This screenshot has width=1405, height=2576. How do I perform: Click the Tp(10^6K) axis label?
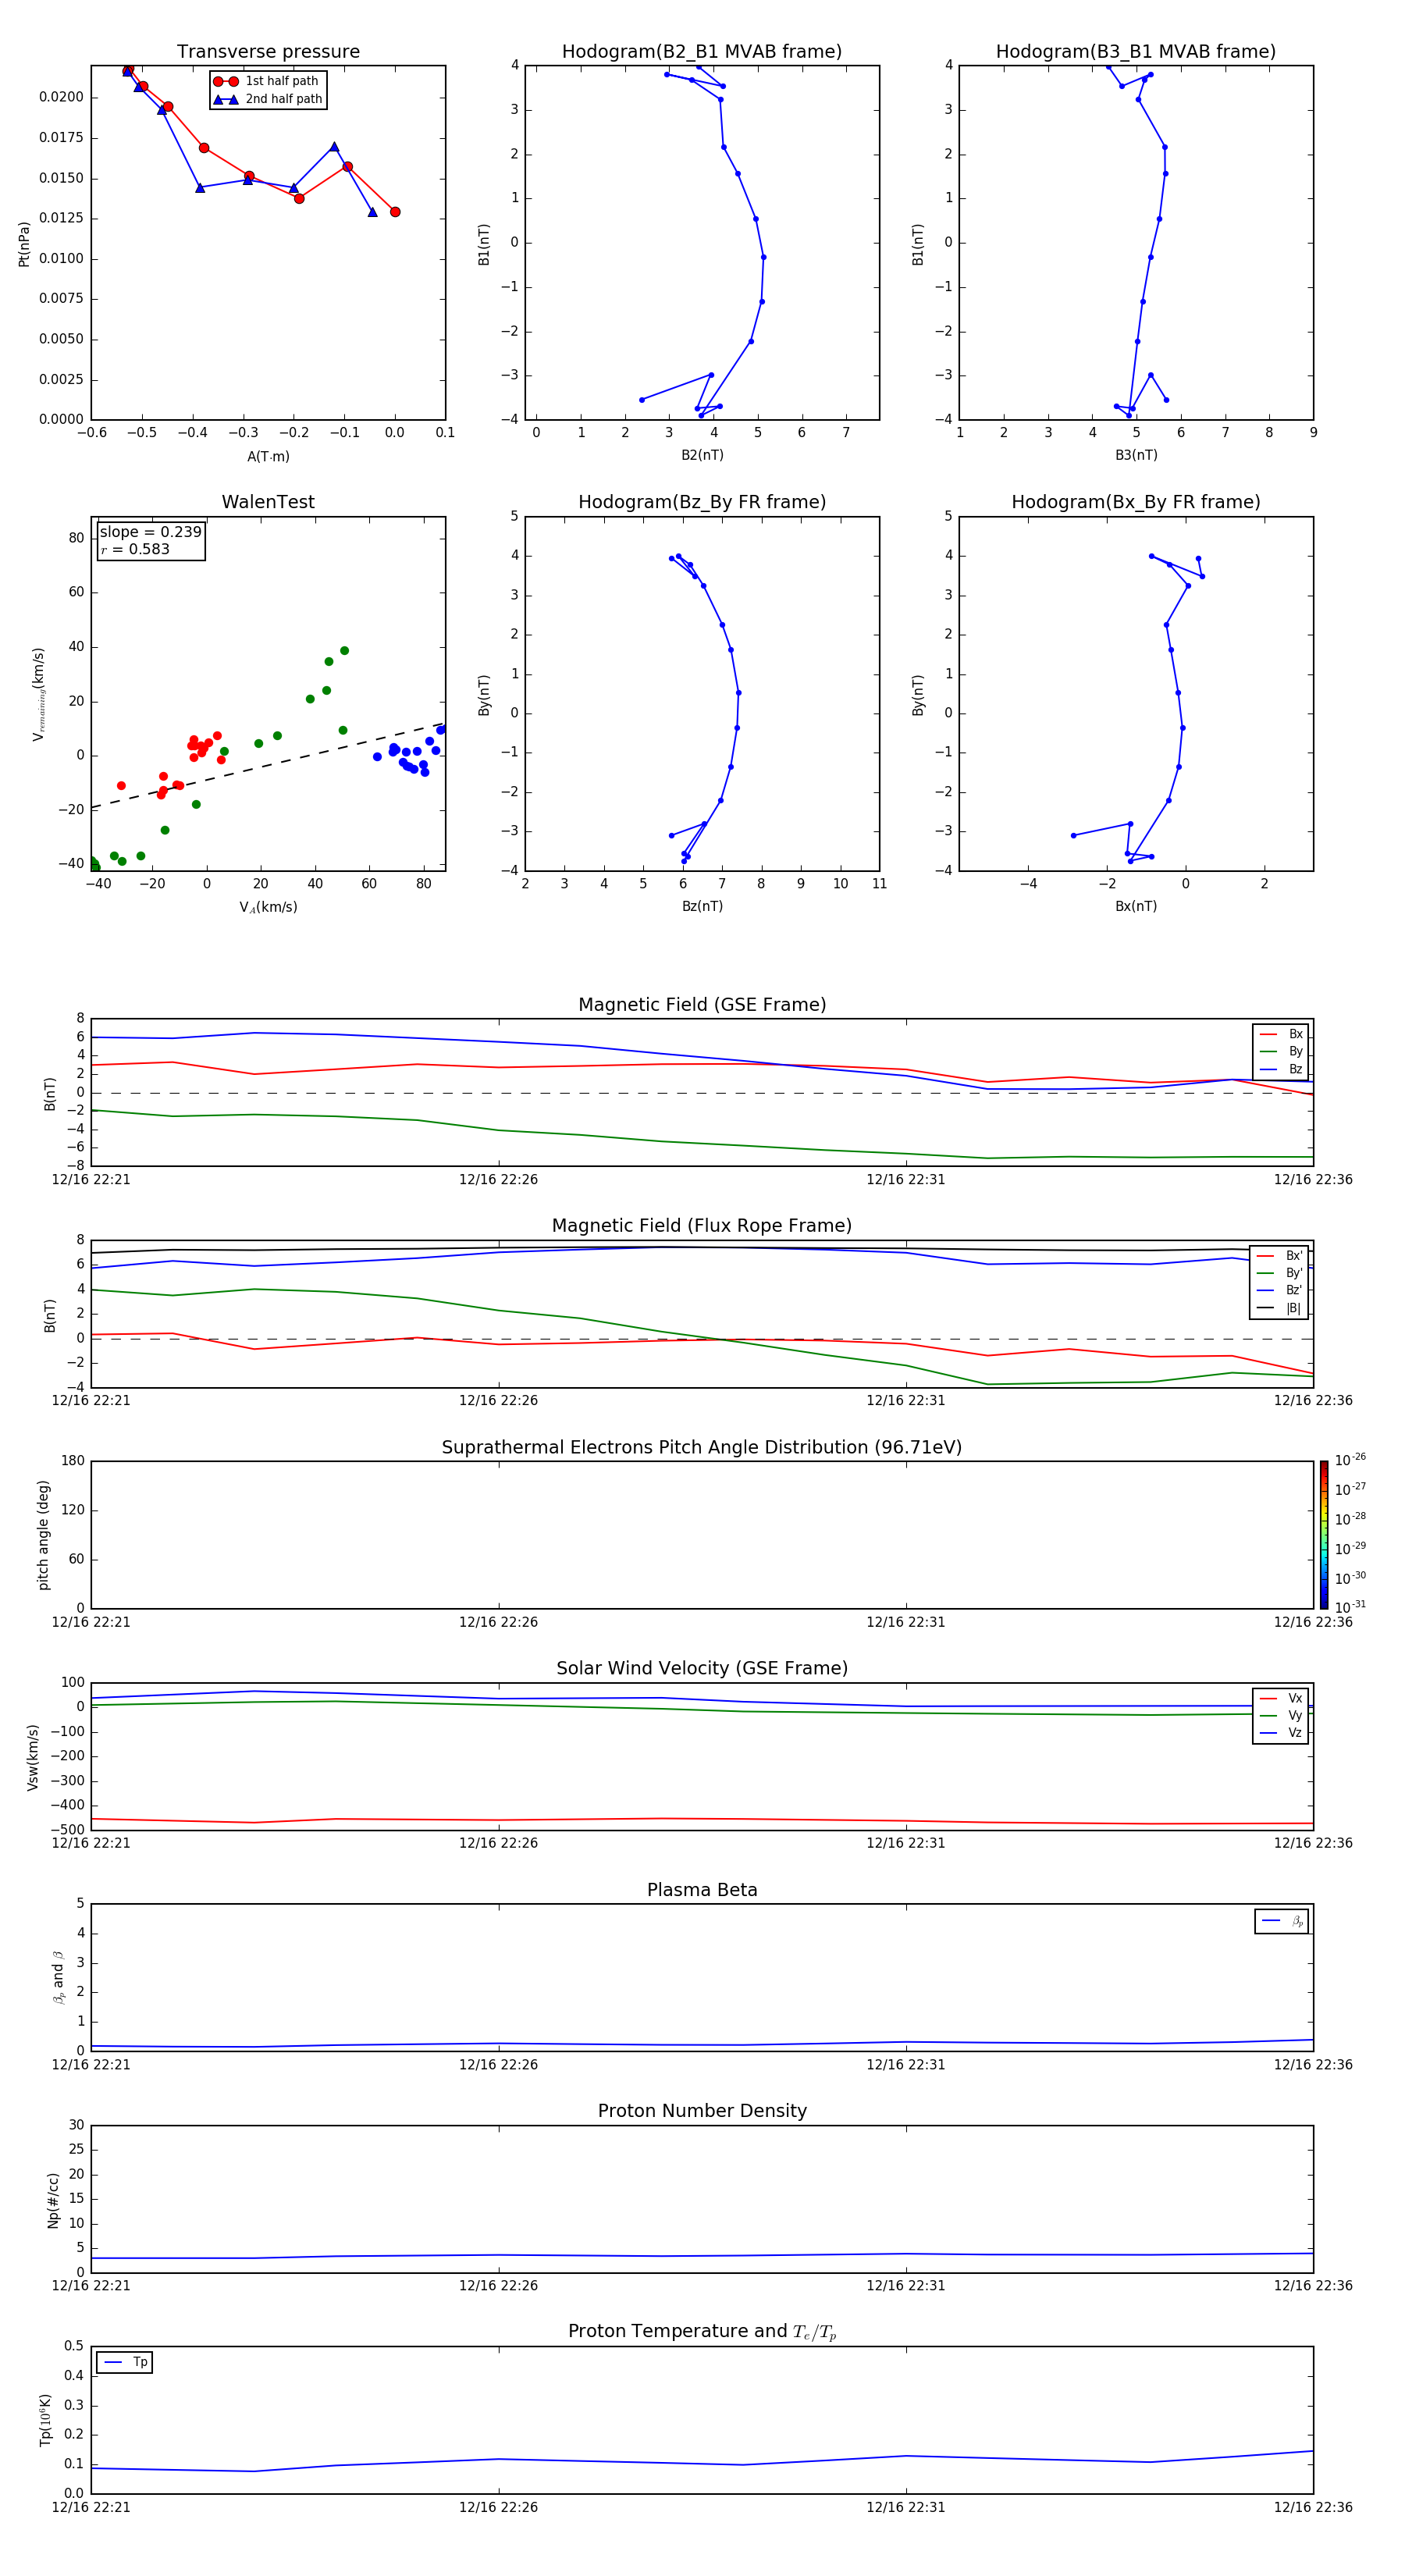coord(46,2420)
